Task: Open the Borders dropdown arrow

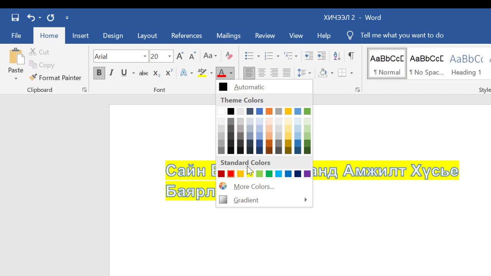Action: (351, 73)
